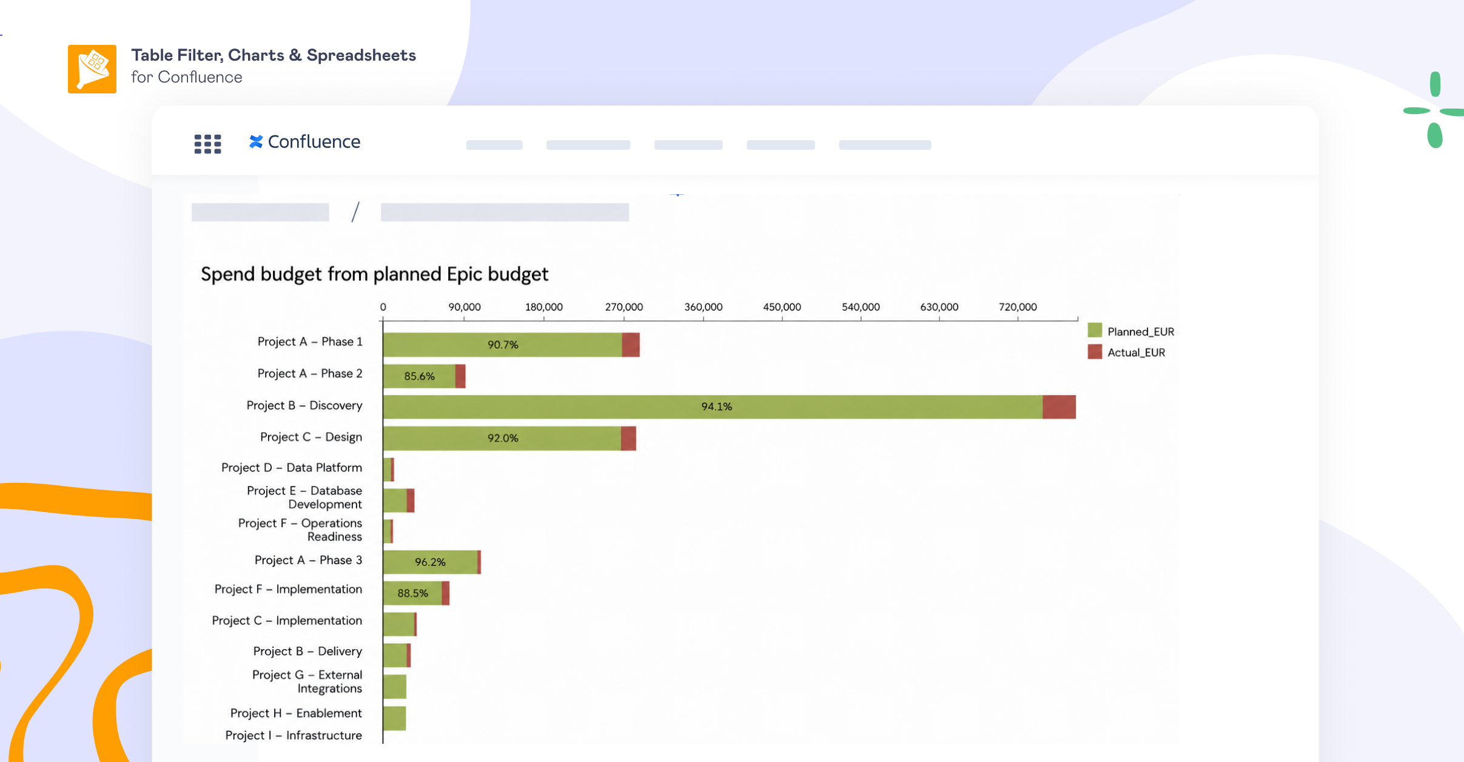
Task: Click the Confluence logo
Action: 304,142
